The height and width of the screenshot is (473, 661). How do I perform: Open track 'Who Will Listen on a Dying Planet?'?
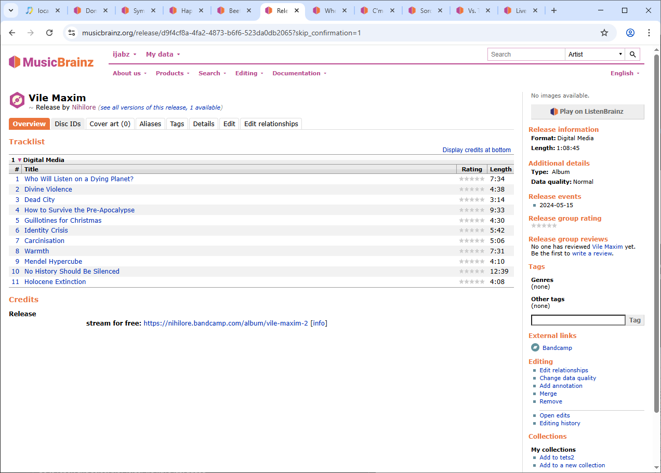79,179
